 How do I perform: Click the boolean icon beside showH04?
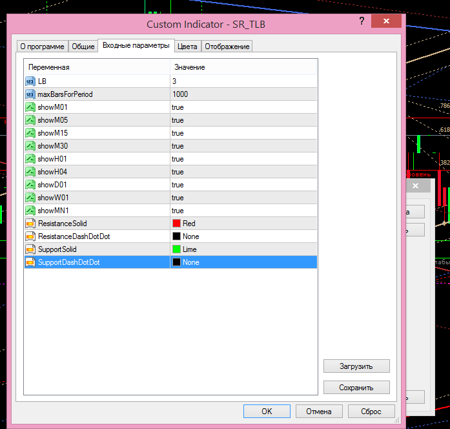[30, 172]
